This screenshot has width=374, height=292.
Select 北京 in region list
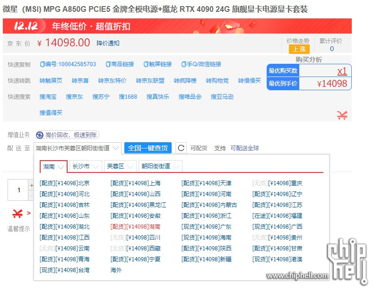(64, 183)
